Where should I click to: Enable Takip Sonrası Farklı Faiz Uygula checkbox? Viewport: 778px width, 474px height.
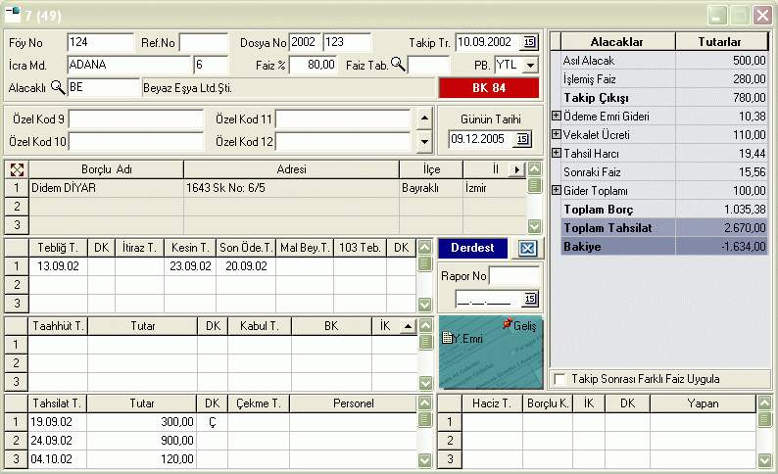(x=559, y=379)
